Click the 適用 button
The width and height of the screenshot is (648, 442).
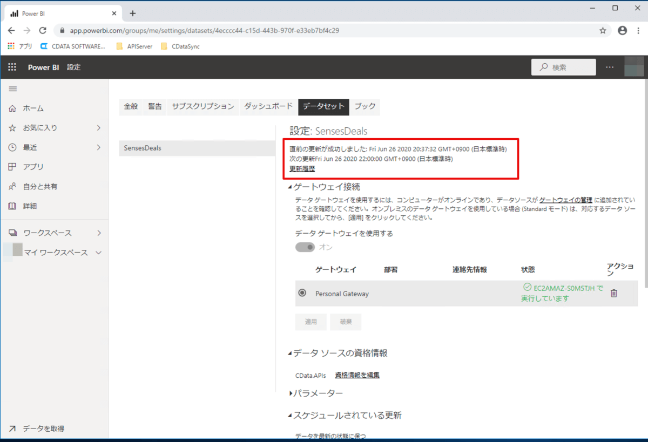coord(311,322)
